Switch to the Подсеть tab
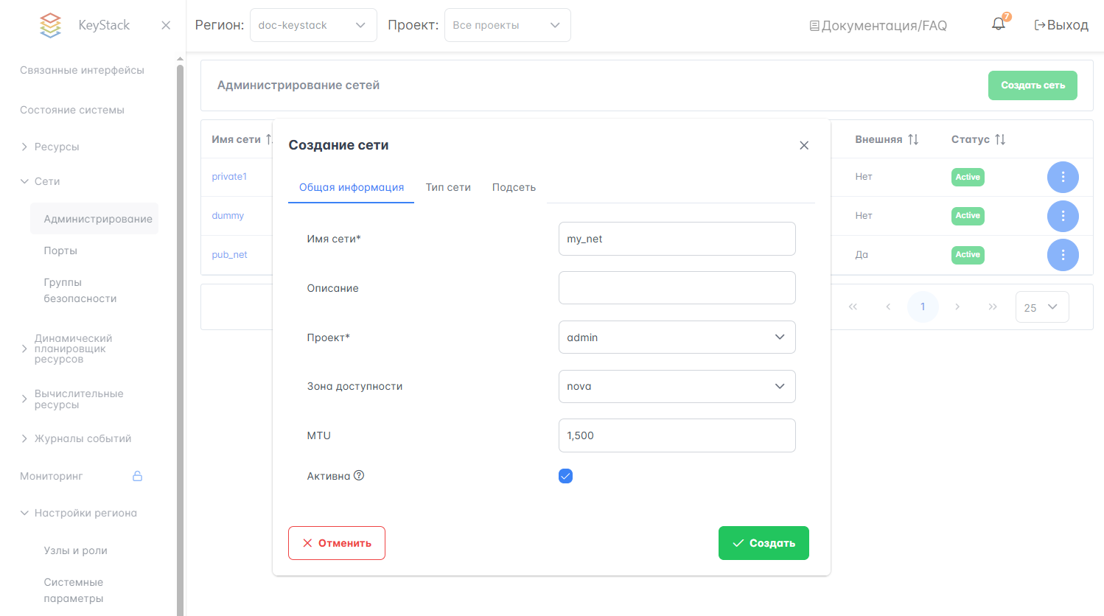Image resolution: width=1104 pixels, height=616 pixels. tap(514, 187)
